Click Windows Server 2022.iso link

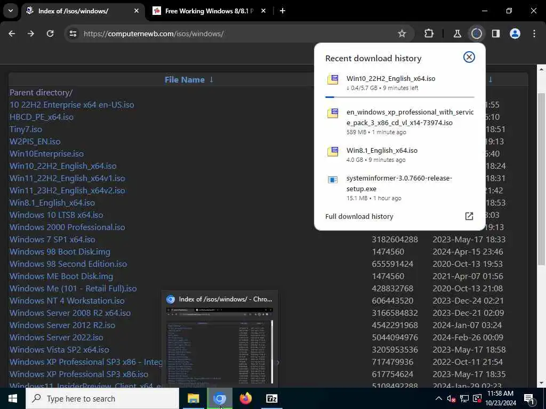(x=57, y=337)
